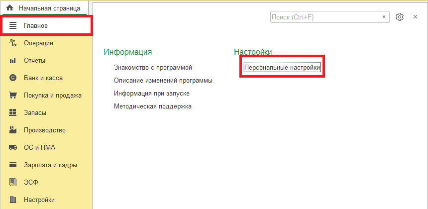The width and height of the screenshot is (428, 209).
Task: Open Персональные настройки link
Action: (x=282, y=67)
